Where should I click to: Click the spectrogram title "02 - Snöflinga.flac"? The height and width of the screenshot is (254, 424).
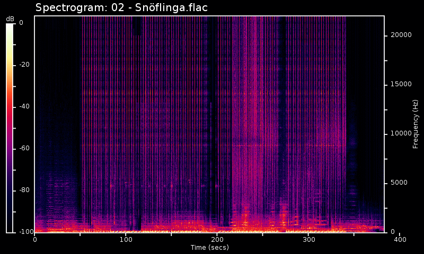[121, 8]
